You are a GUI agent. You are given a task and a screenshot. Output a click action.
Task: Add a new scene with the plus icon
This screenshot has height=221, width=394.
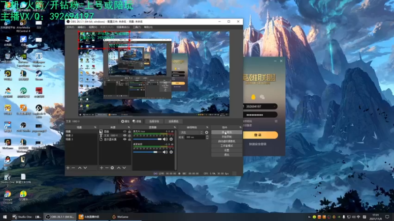click(x=68, y=167)
